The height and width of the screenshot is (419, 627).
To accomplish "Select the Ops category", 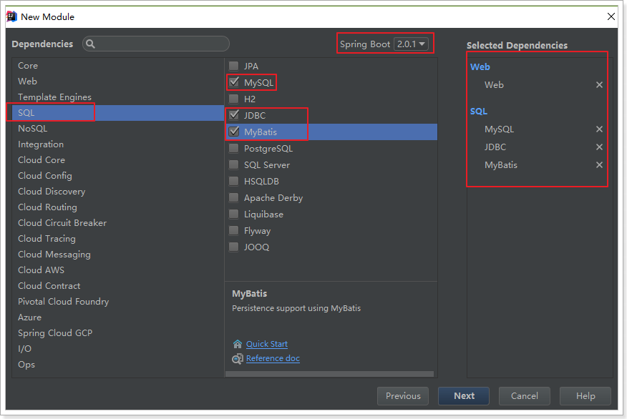I will (118, 365).
